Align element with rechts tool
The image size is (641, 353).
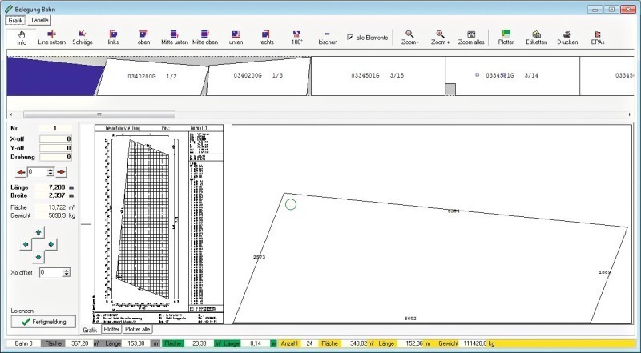coord(266,38)
